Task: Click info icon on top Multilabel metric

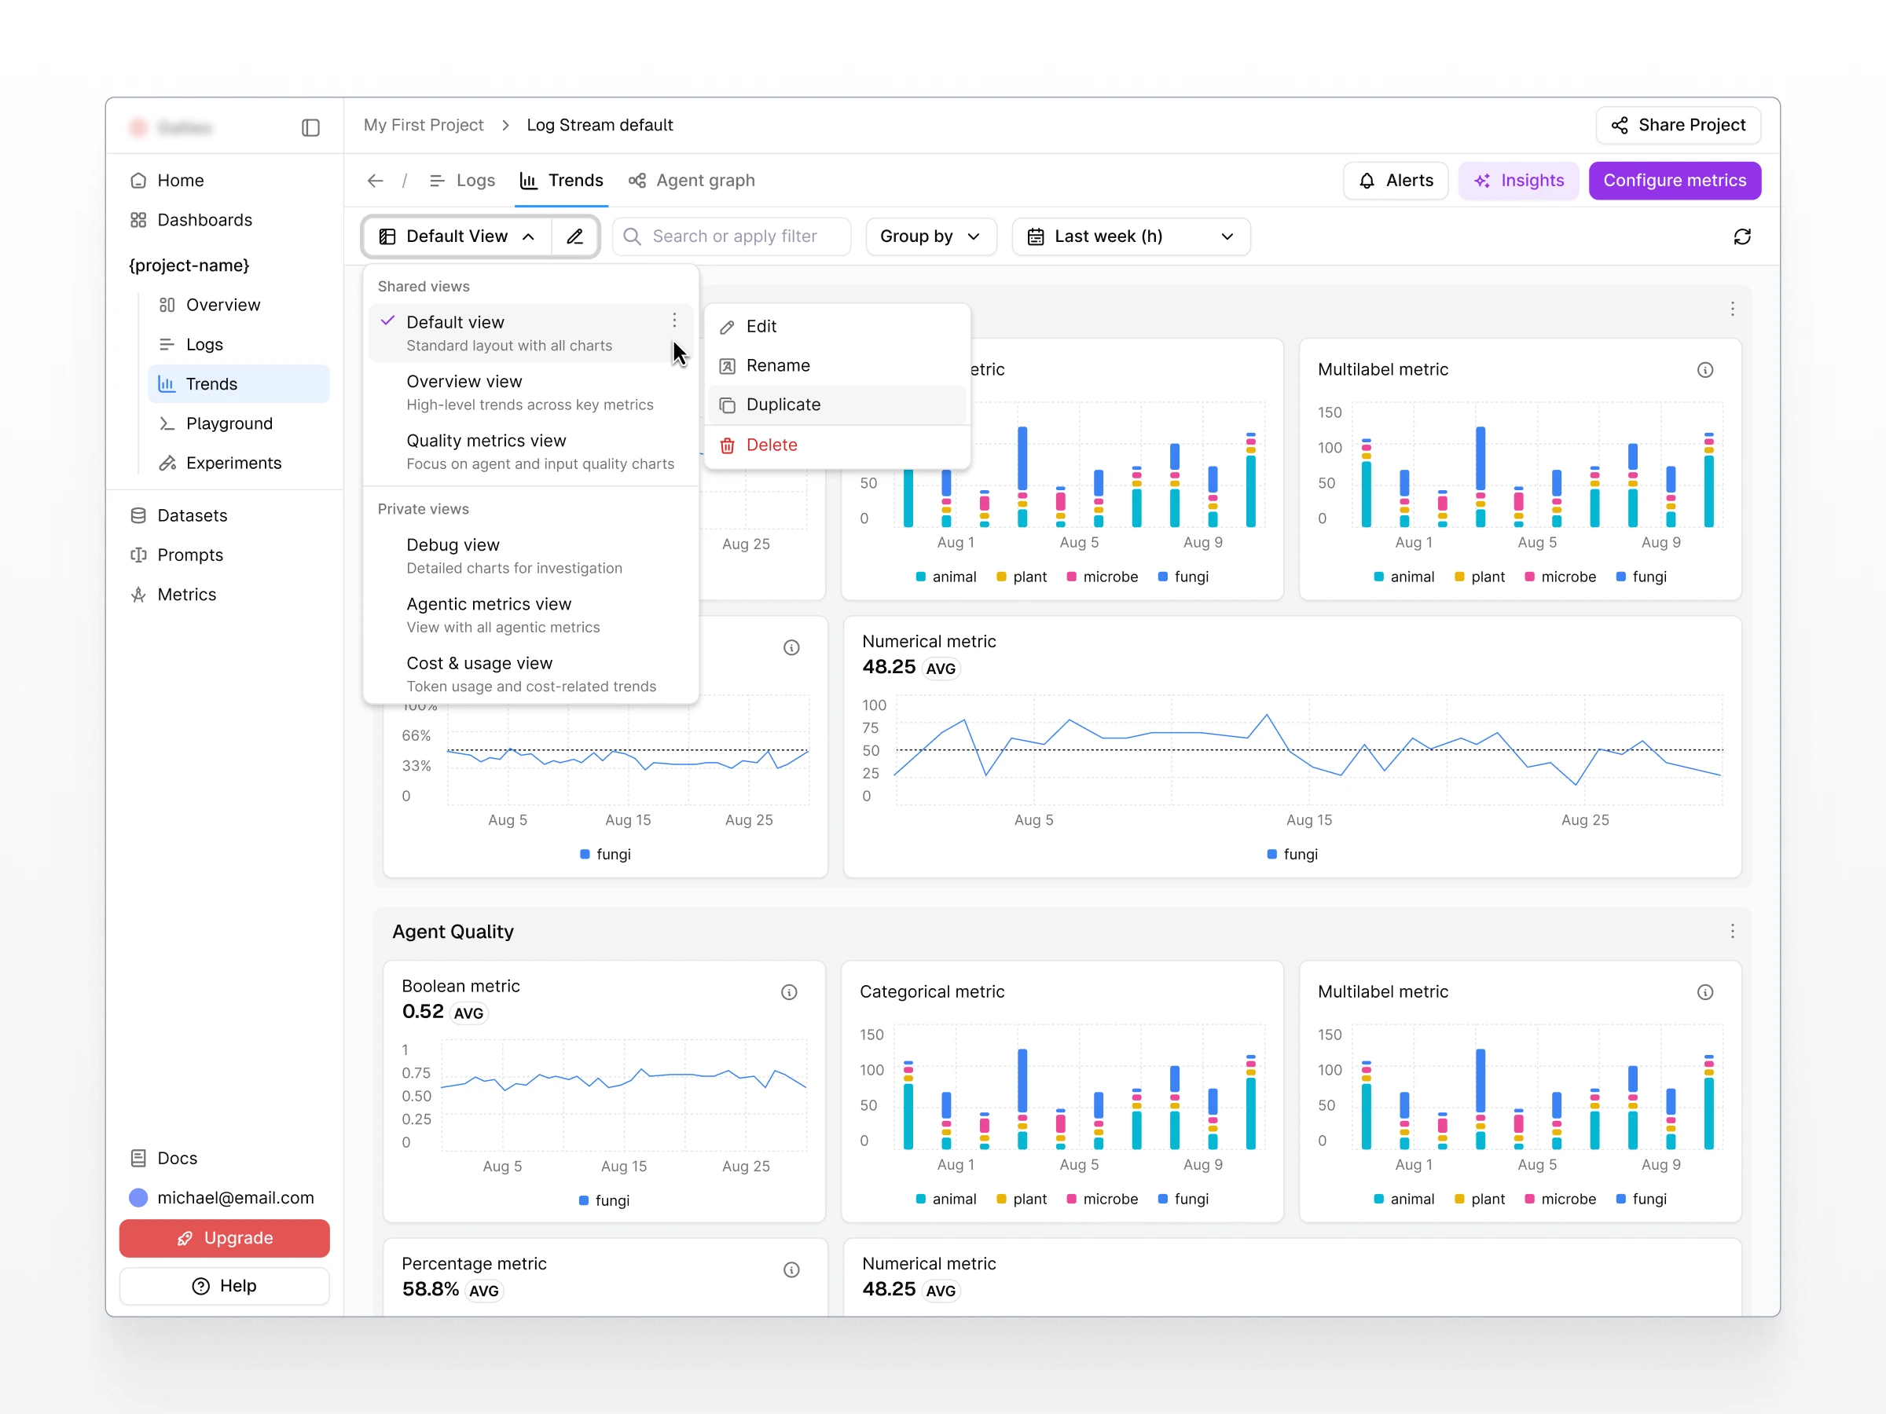Action: (x=1704, y=370)
